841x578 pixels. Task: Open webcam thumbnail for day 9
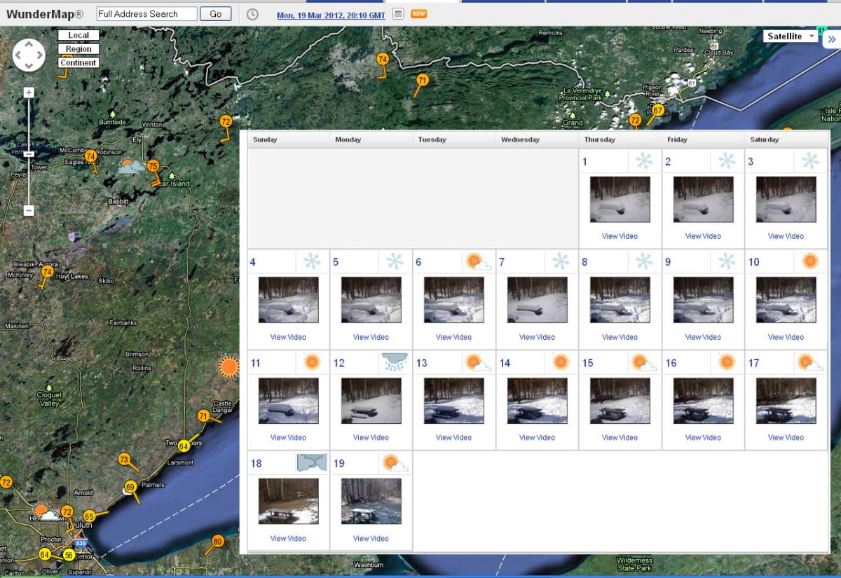pyautogui.click(x=703, y=300)
